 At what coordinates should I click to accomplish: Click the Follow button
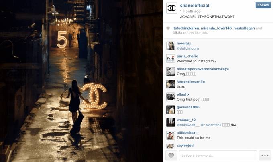(x=263, y=5)
